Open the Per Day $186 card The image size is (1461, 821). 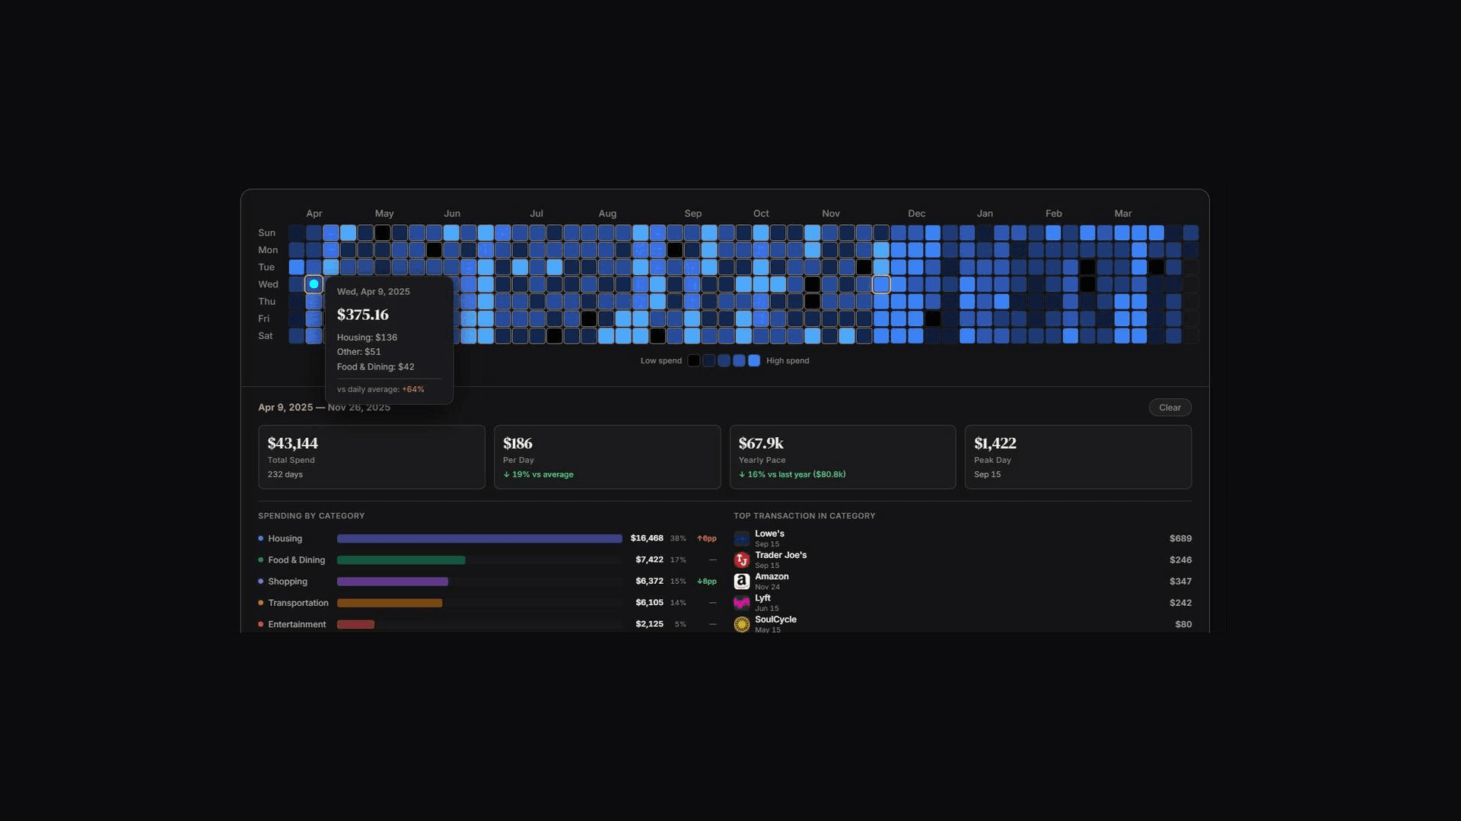(606, 457)
